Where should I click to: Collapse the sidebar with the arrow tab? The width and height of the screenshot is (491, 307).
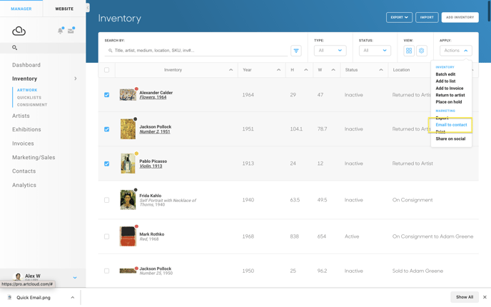pos(88,8)
